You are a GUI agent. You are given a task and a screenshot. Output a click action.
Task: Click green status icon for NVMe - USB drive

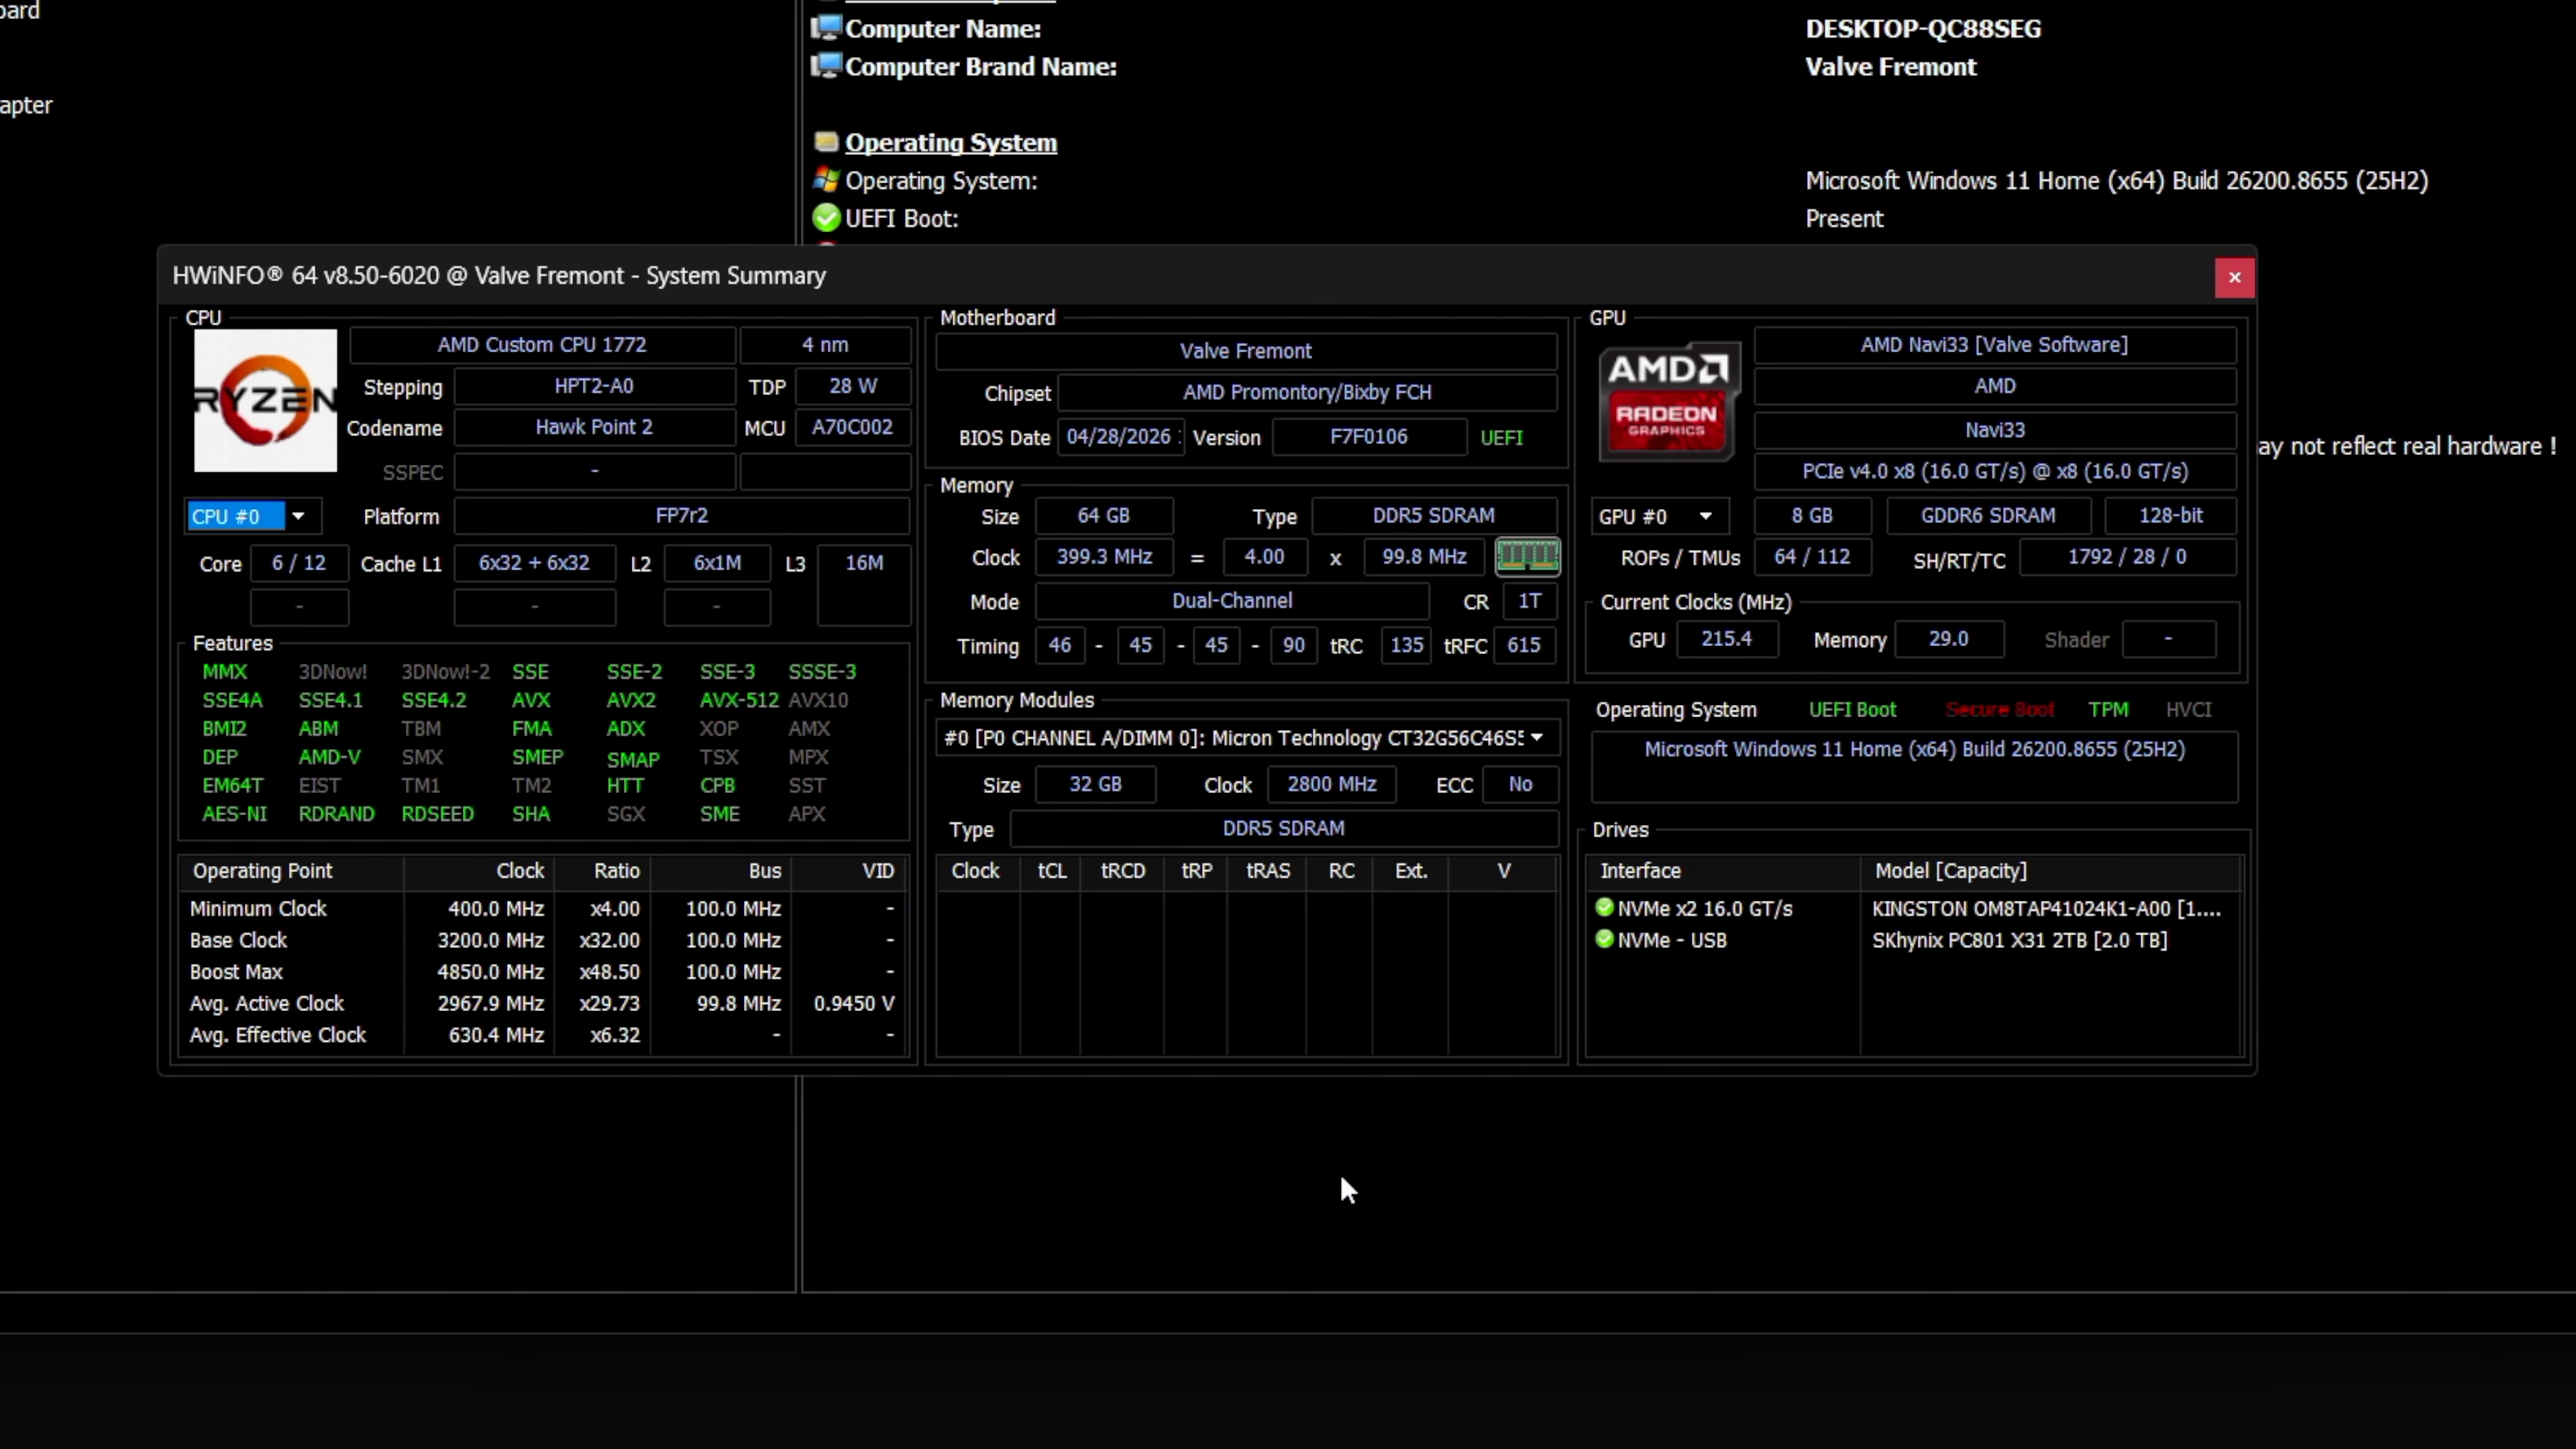tap(1605, 940)
